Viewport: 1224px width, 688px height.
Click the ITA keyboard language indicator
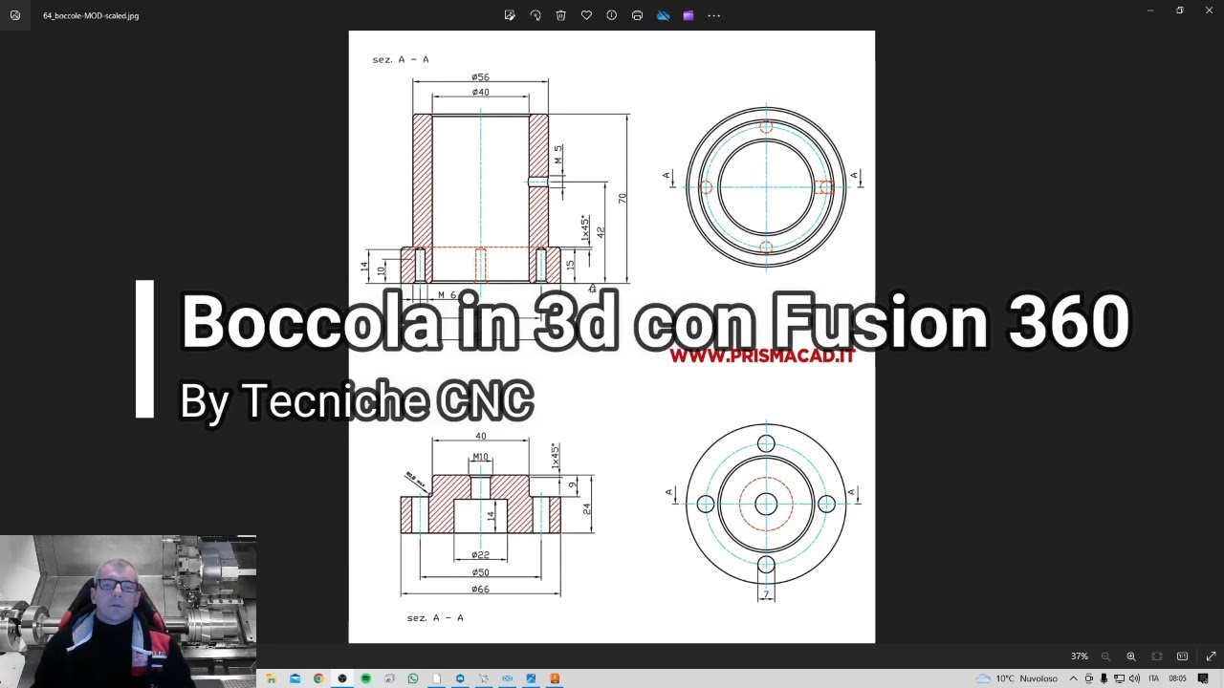1154,678
